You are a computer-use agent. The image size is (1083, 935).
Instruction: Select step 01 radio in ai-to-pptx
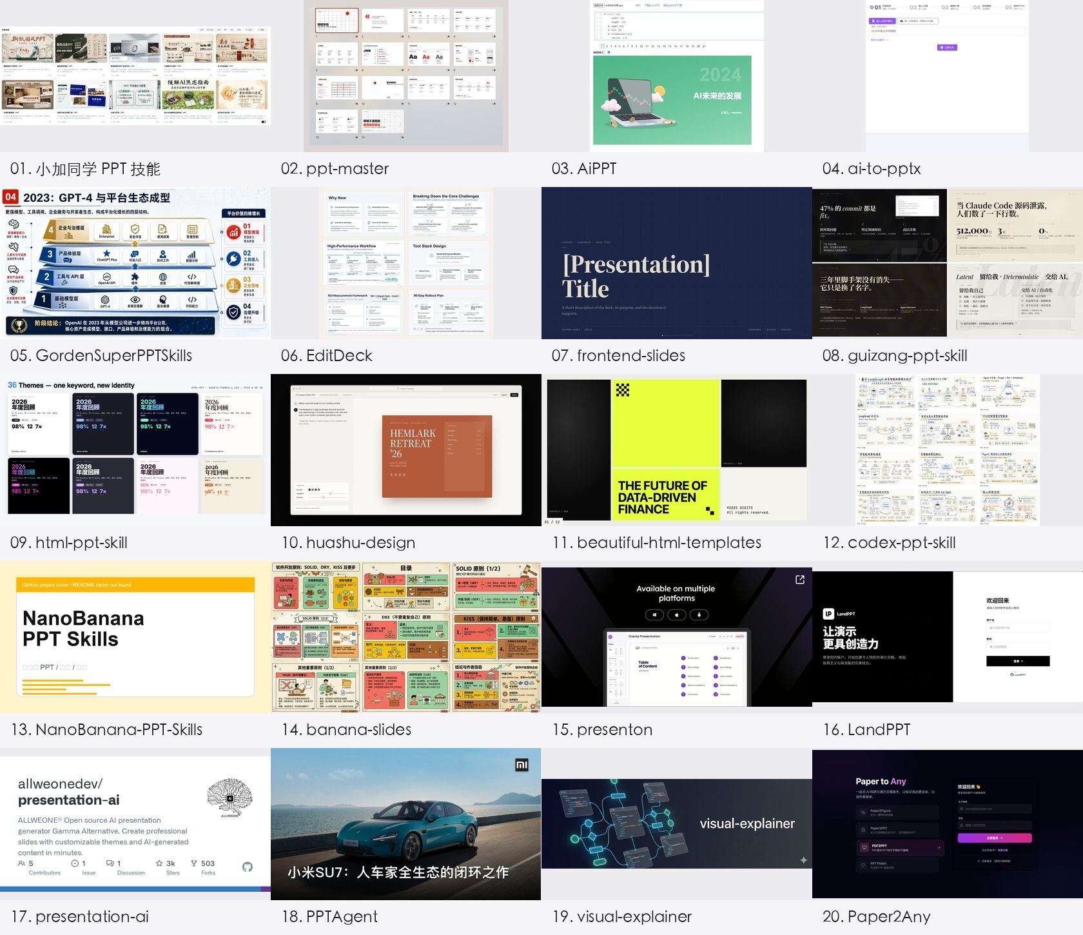coord(872,7)
